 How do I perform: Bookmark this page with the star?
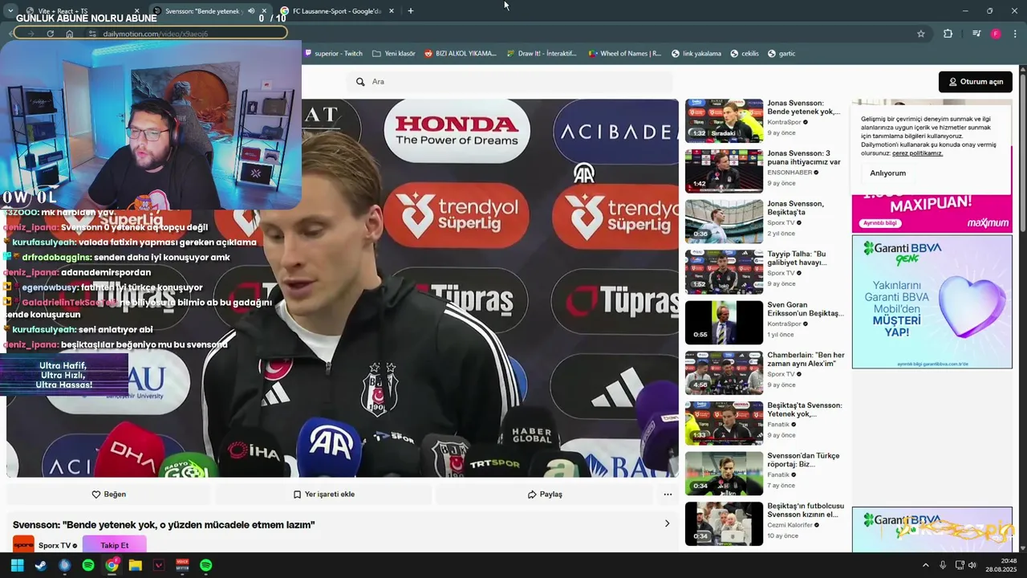(x=921, y=34)
